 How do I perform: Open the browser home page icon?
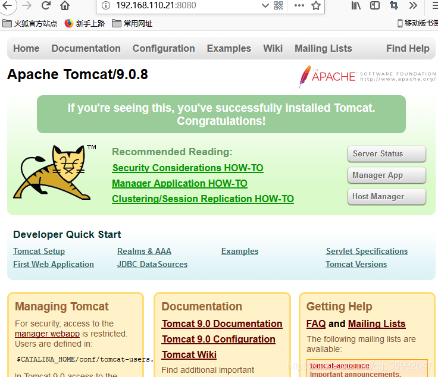pos(65,5)
